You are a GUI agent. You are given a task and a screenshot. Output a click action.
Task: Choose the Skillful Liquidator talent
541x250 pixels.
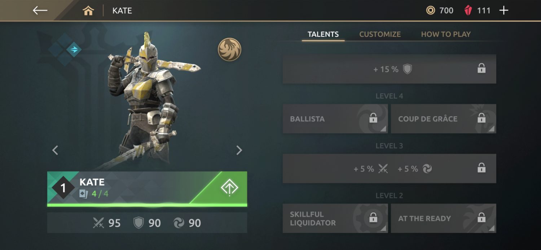pyautogui.click(x=335, y=218)
